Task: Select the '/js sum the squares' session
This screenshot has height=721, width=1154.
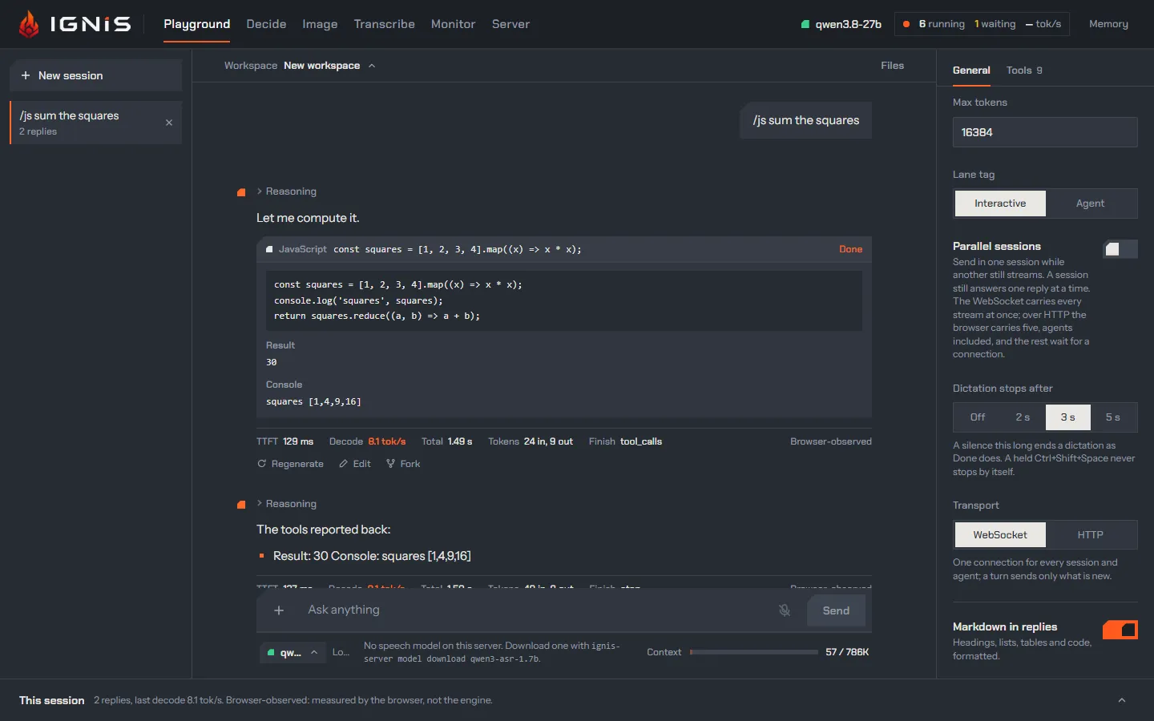Action: pos(95,123)
